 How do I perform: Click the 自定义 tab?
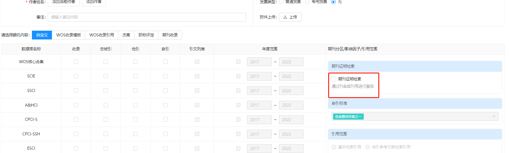[x=42, y=35]
